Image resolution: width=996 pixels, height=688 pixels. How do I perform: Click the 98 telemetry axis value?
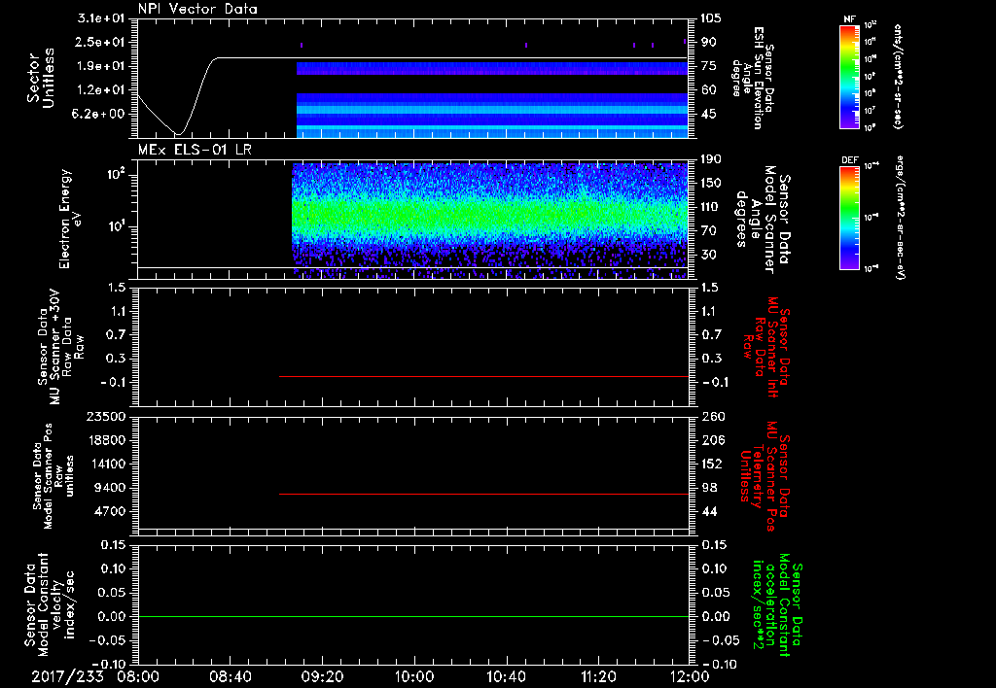pyautogui.click(x=708, y=488)
